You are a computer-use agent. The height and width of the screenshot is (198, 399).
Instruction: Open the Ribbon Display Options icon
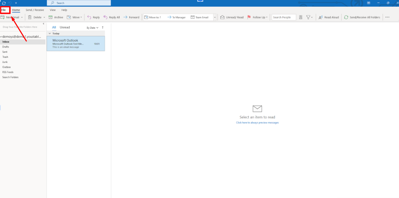click(x=368, y=3)
